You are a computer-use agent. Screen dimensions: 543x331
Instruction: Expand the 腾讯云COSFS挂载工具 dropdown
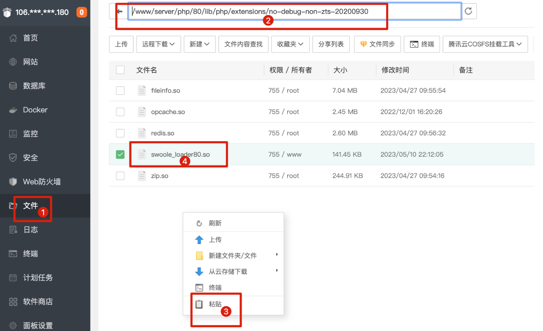click(x=485, y=44)
